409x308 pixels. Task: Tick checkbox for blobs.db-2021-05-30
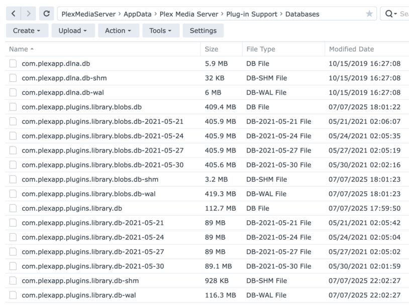click(x=13, y=165)
